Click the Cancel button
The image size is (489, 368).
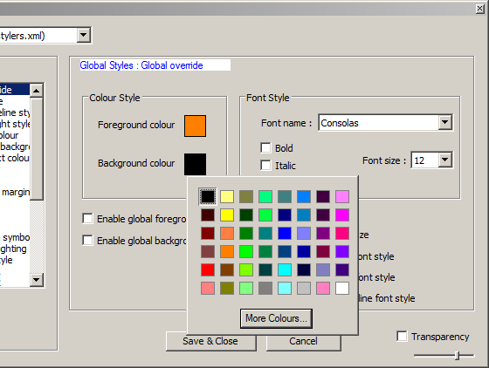(304, 342)
